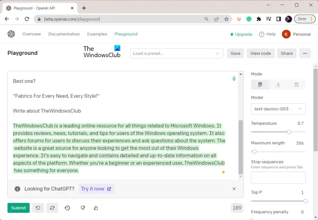Click the green microphone icon in editor
318x220 pixels.
[x=234, y=78]
